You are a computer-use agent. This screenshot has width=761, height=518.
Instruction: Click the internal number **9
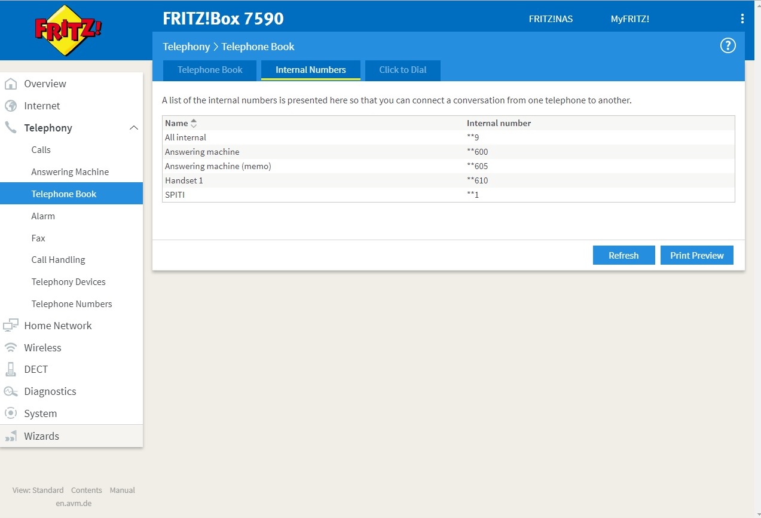click(x=473, y=137)
